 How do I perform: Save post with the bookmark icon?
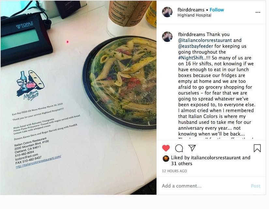[257, 148]
